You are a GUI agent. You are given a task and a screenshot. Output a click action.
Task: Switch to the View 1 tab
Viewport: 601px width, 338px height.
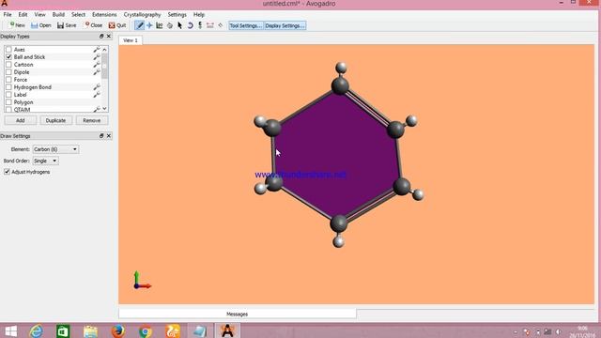click(131, 40)
